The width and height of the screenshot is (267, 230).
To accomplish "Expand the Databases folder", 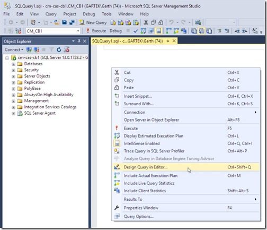I will (13, 64).
